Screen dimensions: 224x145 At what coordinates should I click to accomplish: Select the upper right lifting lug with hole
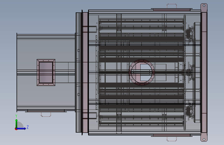[x=204, y=8]
